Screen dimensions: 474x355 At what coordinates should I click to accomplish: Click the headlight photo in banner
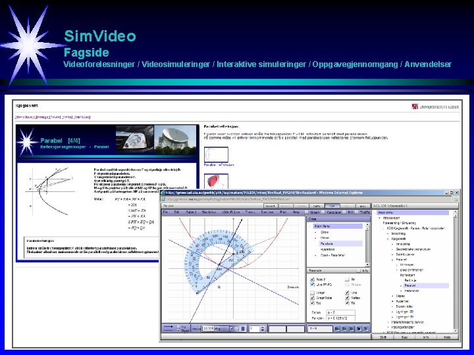pos(135,140)
